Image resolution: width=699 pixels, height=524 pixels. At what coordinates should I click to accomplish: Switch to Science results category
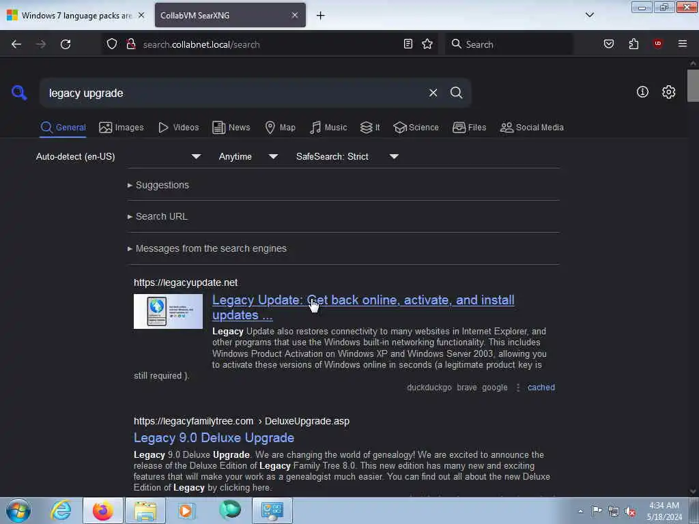(x=416, y=128)
